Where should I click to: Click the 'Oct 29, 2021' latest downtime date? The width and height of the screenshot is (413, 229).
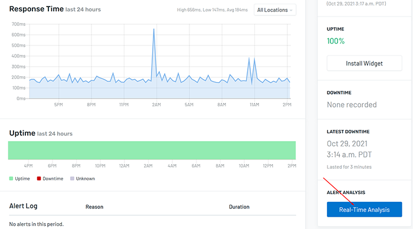(x=347, y=143)
